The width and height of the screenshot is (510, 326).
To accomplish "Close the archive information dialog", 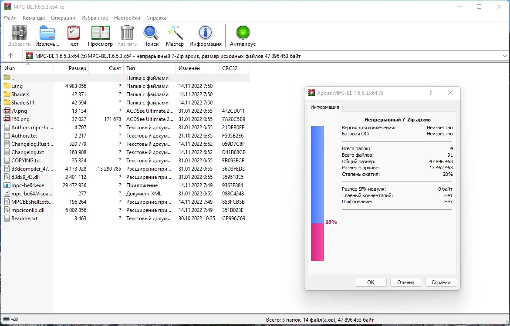I will 450,93.
